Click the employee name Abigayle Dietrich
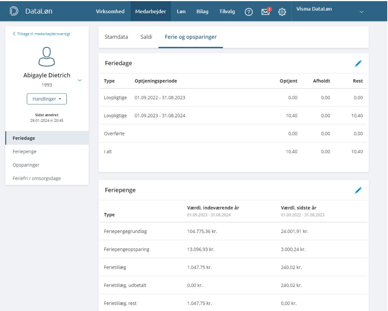The image size is (388, 311). pyautogui.click(x=47, y=75)
